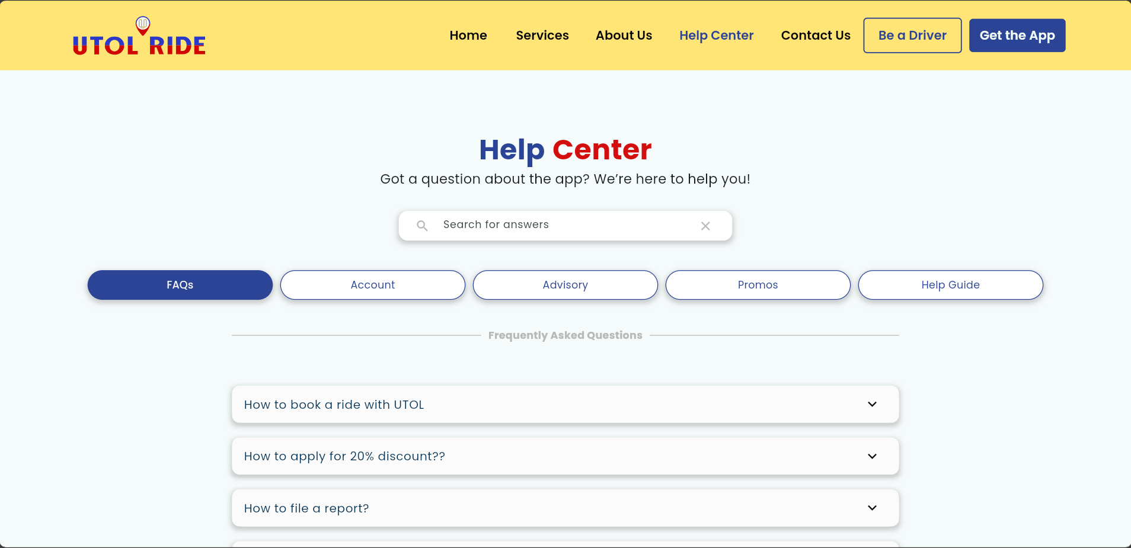The image size is (1131, 548).
Task: Switch to the Advisory tab
Action: tap(565, 285)
